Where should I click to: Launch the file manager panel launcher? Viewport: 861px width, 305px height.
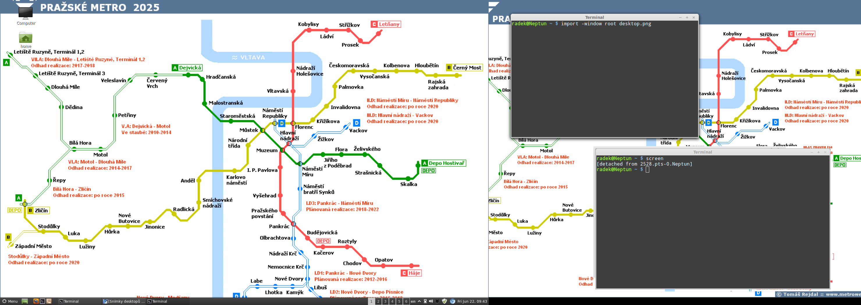point(49,301)
